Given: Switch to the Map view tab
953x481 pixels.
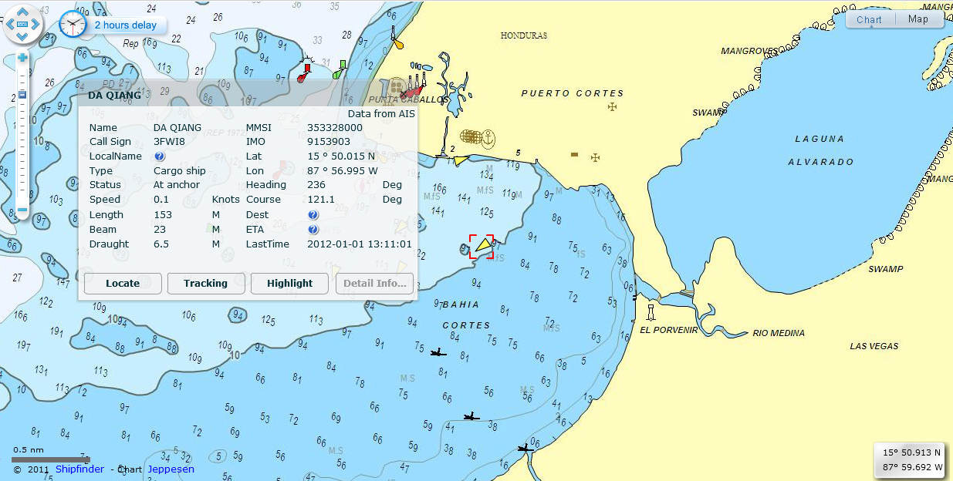Looking at the screenshot, I should click(x=919, y=18).
